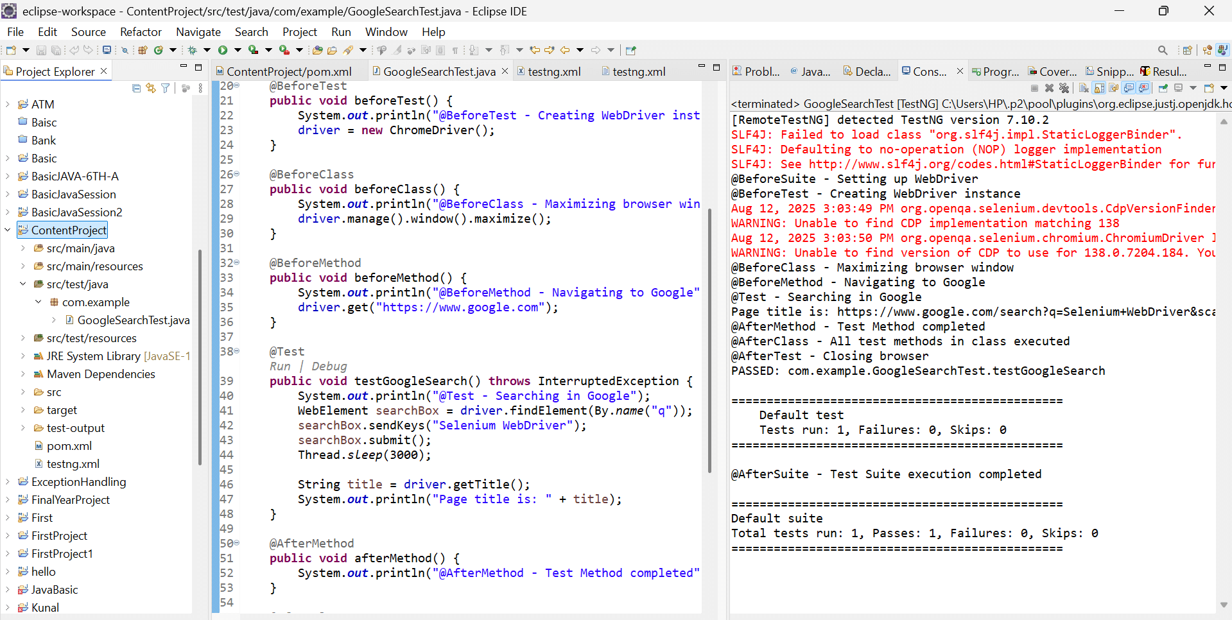
Task: Click the Project Explorer vertical scrollbar thumb
Action: 200,356
